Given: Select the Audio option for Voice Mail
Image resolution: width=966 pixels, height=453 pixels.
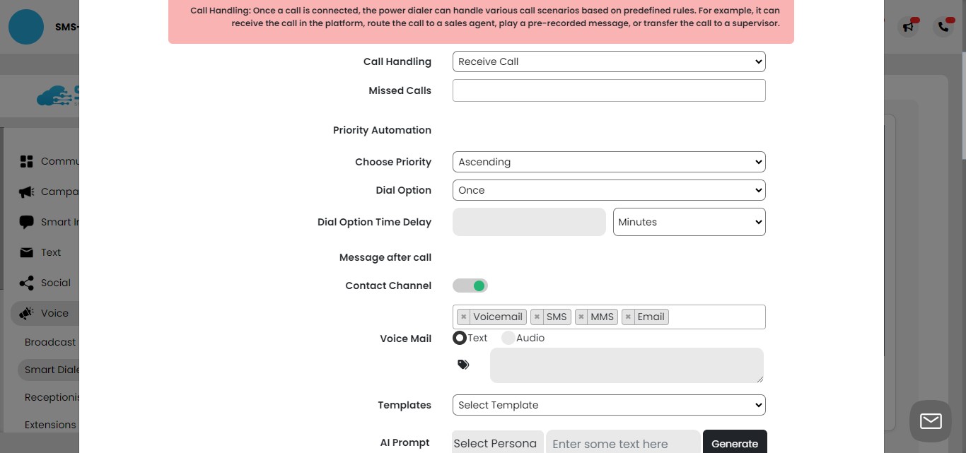Looking at the screenshot, I should (508, 338).
